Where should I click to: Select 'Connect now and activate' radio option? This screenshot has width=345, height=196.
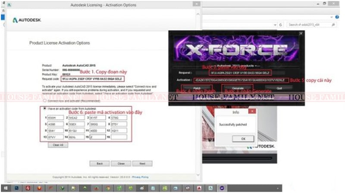45,101
